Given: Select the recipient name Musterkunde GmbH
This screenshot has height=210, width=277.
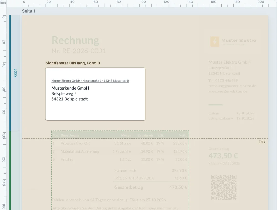Looking at the screenshot, I should pos(70,88).
